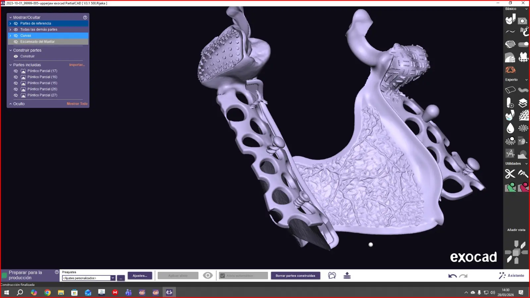Open the stacked layers tool icon
Image resolution: width=530 pixels, height=298 pixels.
(x=523, y=103)
